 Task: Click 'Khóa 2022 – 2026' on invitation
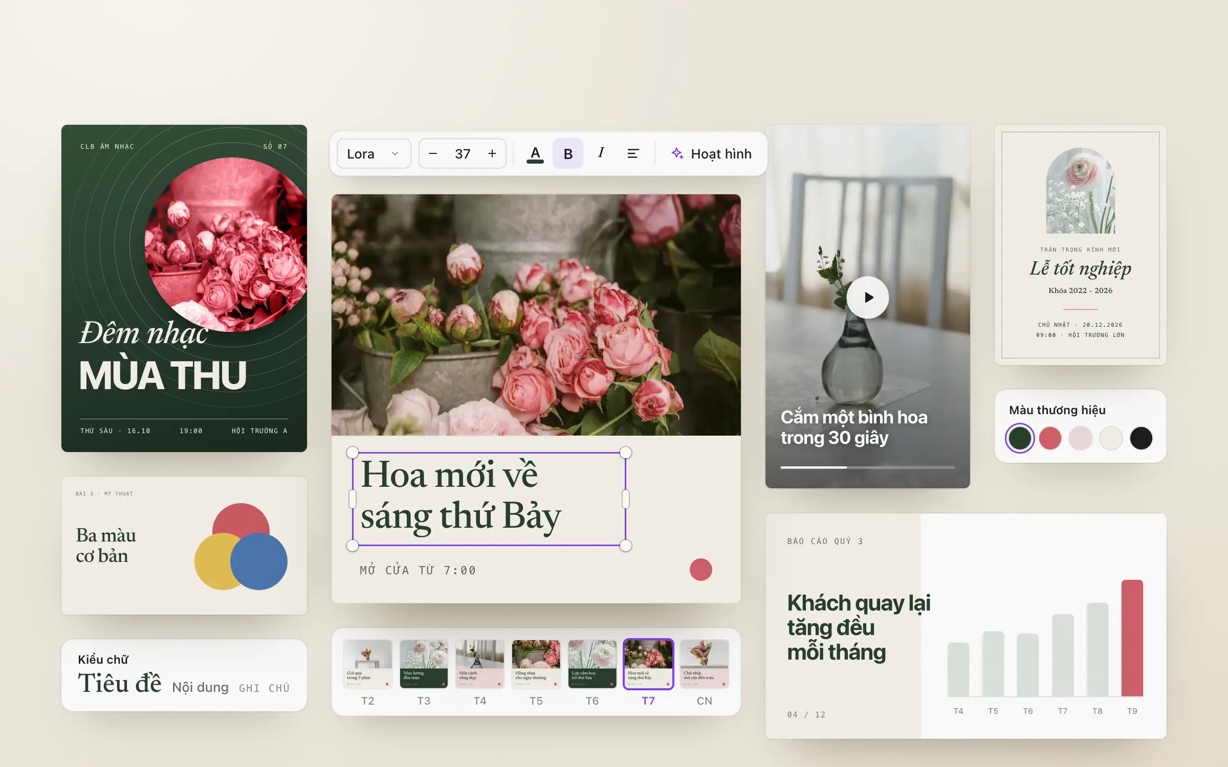pyautogui.click(x=1081, y=290)
